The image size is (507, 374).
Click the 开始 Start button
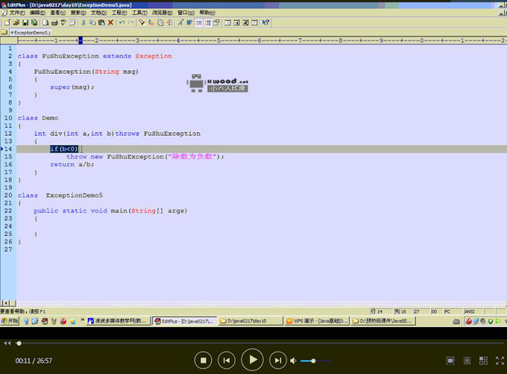(10, 321)
